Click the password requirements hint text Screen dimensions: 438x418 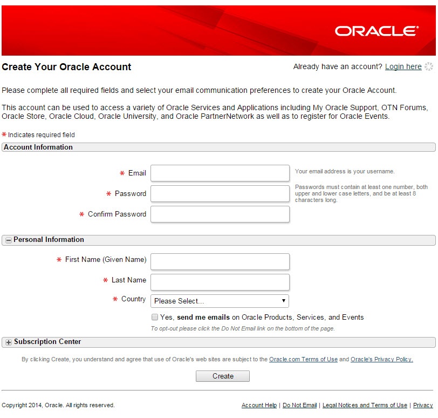[x=361, y=193]
